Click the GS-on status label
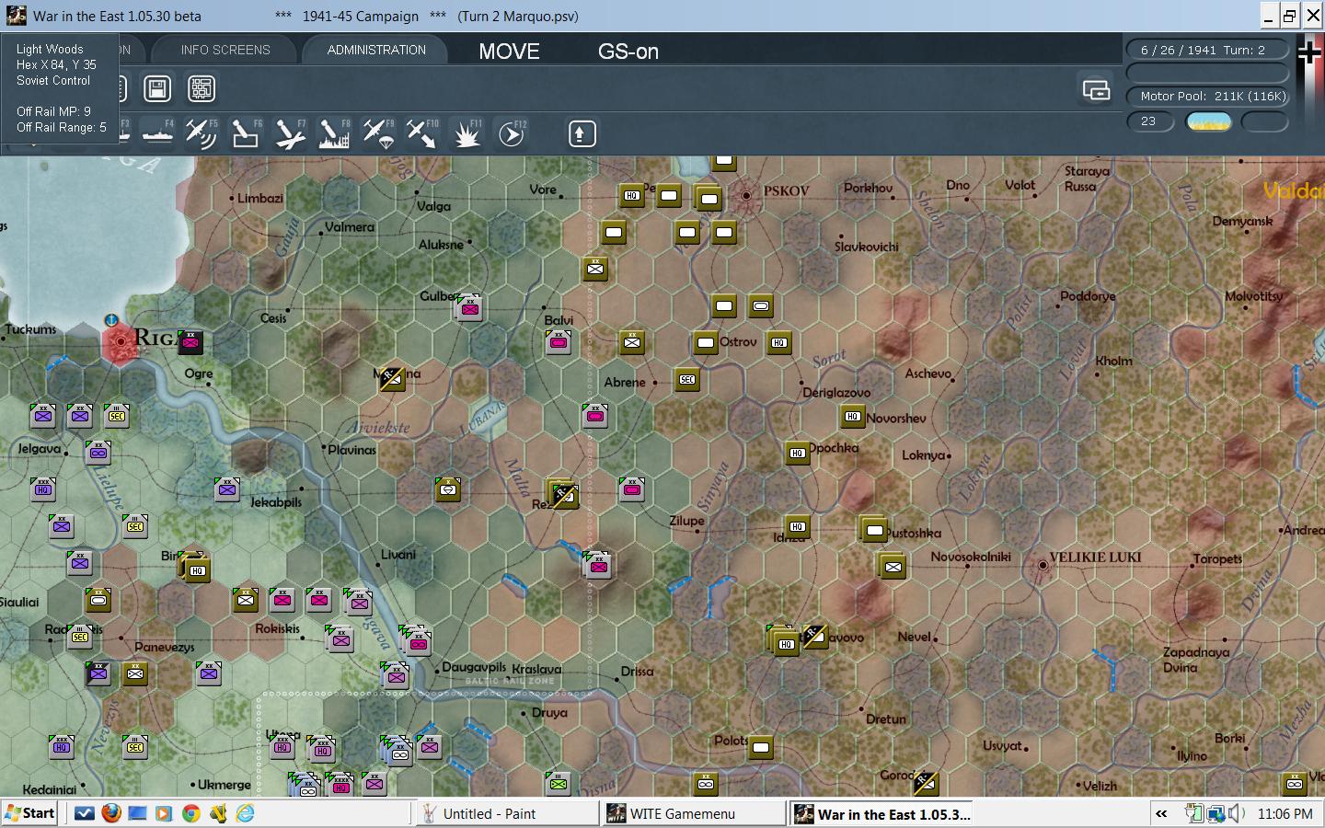Image resolution: width=1325 pixels, height=828 pixels. coord(628,52)
